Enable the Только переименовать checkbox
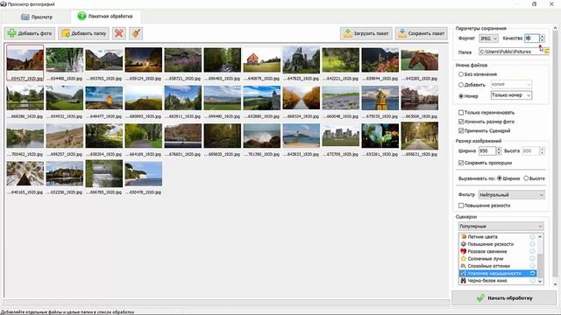The height and width of the screenshot is (315, 561). [461, 113]
